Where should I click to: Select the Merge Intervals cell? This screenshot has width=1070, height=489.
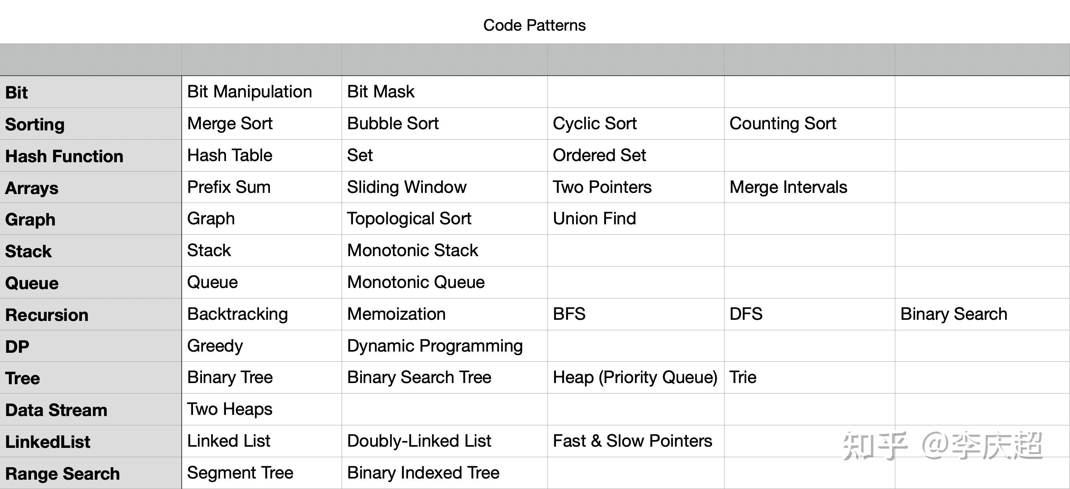point(788,187)
